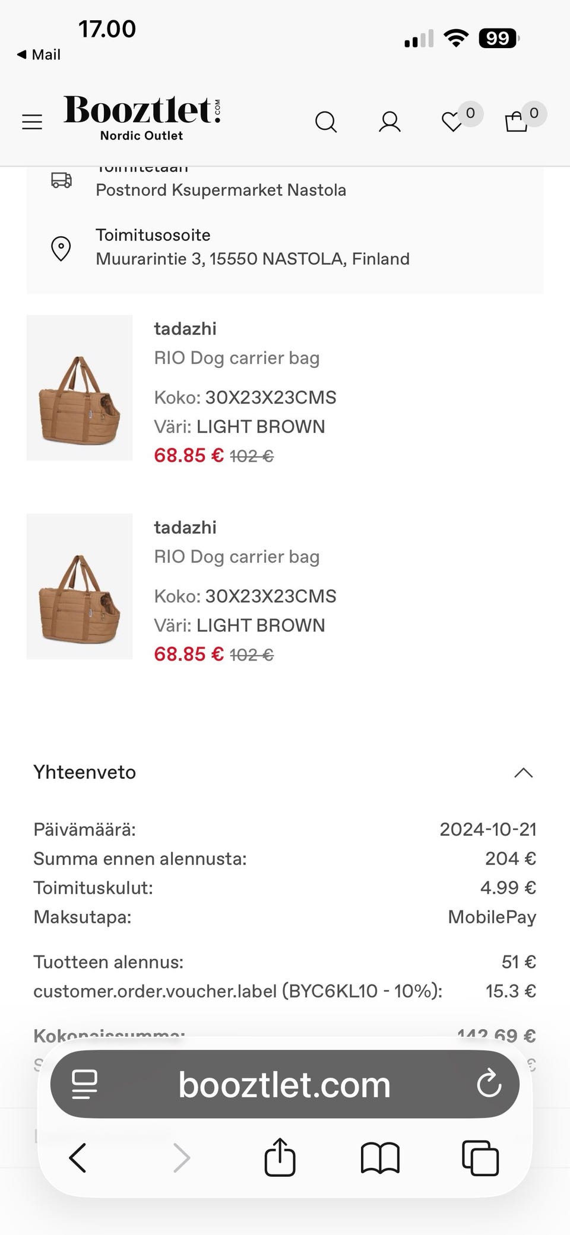
Task: Open Safari page reader options icon
Action: click(x=85, y=1084)
